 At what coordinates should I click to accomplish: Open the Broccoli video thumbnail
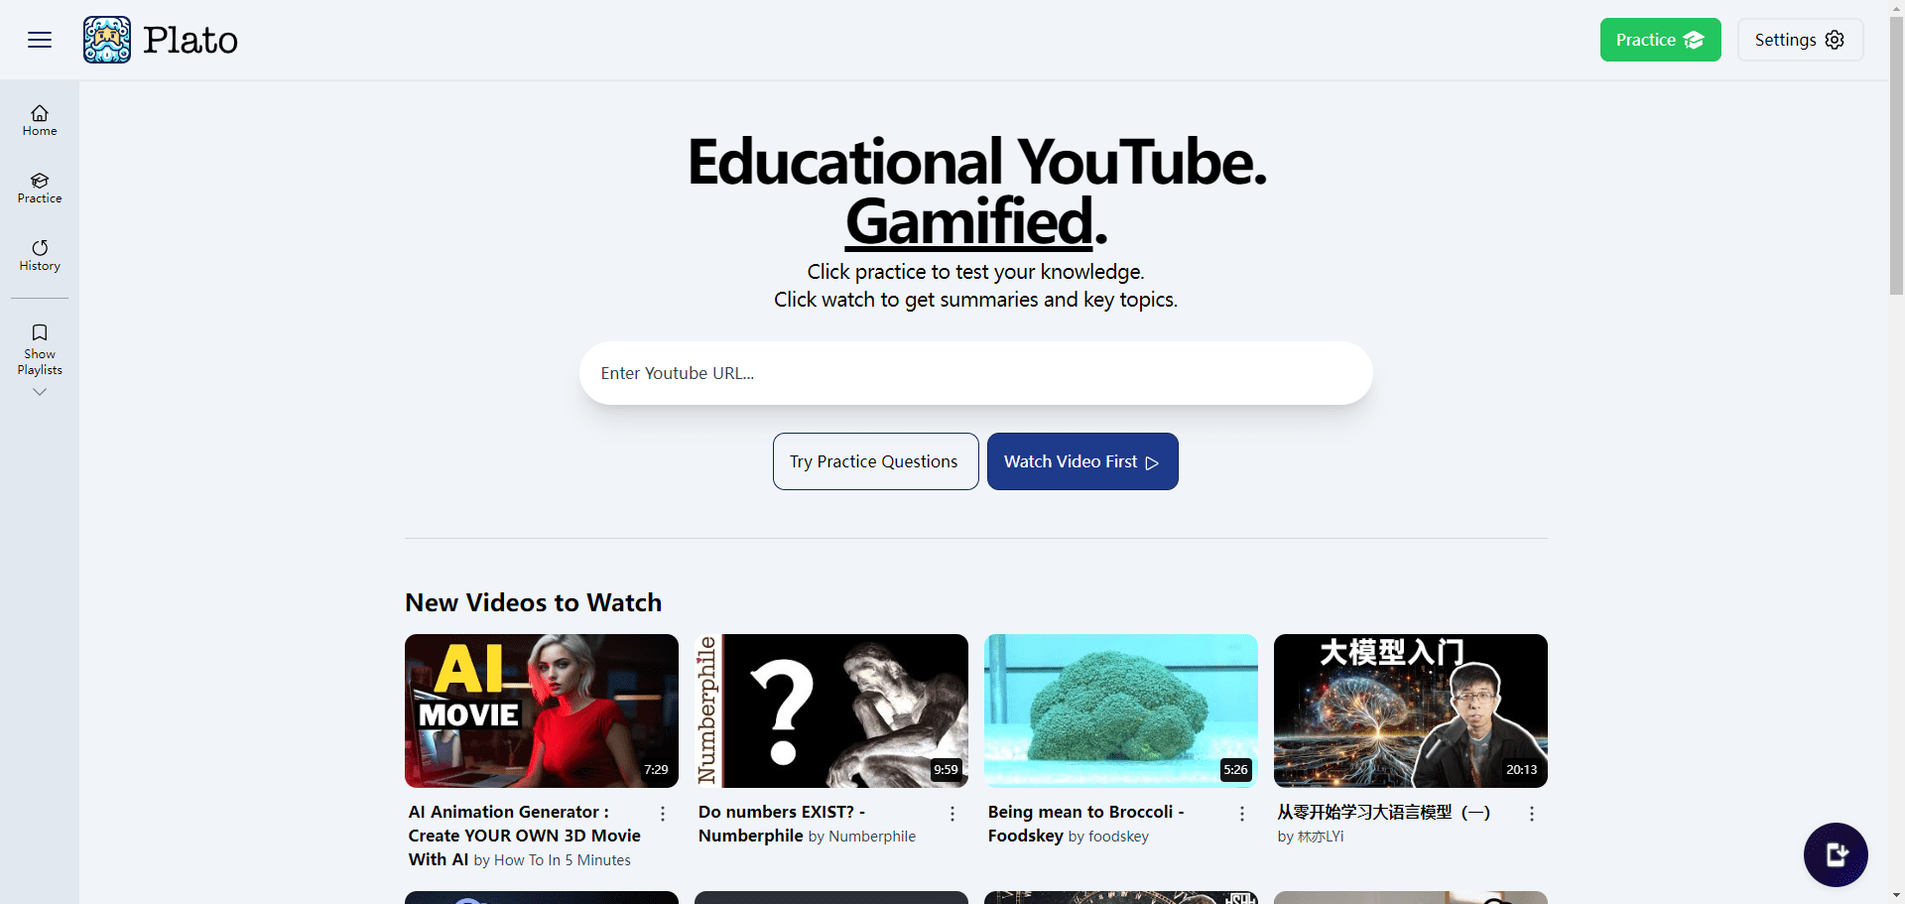1121,710
